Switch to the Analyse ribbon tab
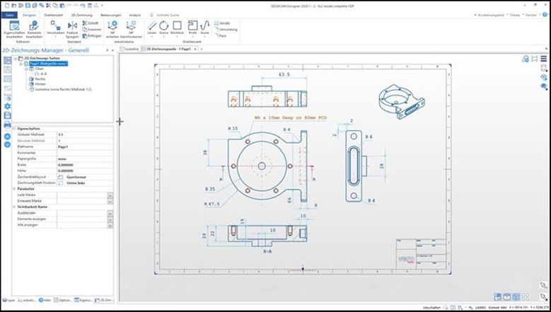Viewport: 551px width, 312px height. click(x=135, y=15)
